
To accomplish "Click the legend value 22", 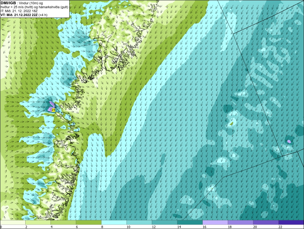I will [x=280, y=227].
